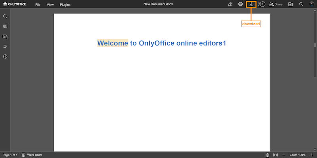Open the connected users list
Viewport: 317px width, 158px height.
[261, 4]
